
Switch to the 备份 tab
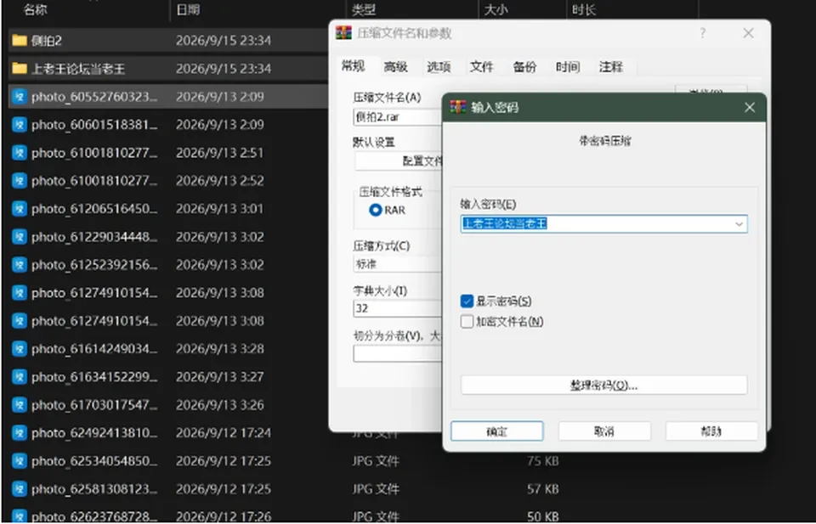[x=524, y=67]
